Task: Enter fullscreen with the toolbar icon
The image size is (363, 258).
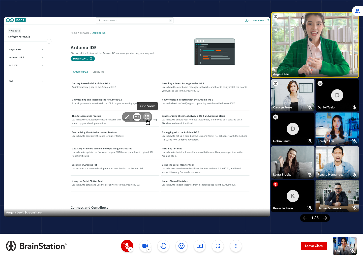Action: coord(218,246)
